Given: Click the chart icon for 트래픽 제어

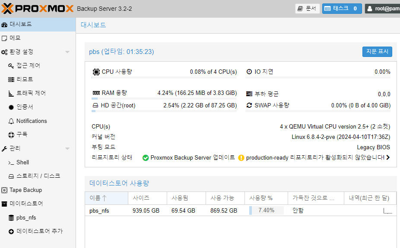Looking at the screenshot, I should 11,94.
